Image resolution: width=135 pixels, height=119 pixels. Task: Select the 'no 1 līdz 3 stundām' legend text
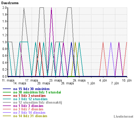pyautogui.click(x=29, y=96)
